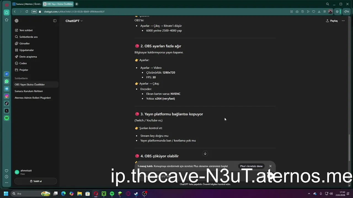Open OBS Studio from the taskbar
The image size is (353, 198).
pos(144,194)
